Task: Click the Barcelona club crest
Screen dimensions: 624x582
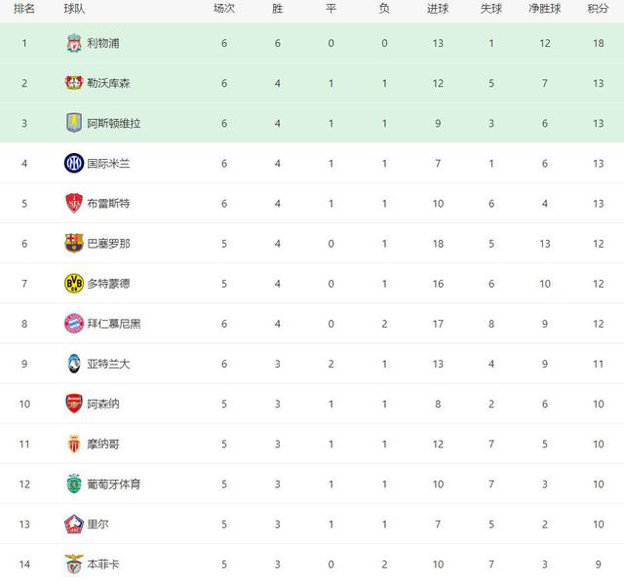Action: (74, 244)
